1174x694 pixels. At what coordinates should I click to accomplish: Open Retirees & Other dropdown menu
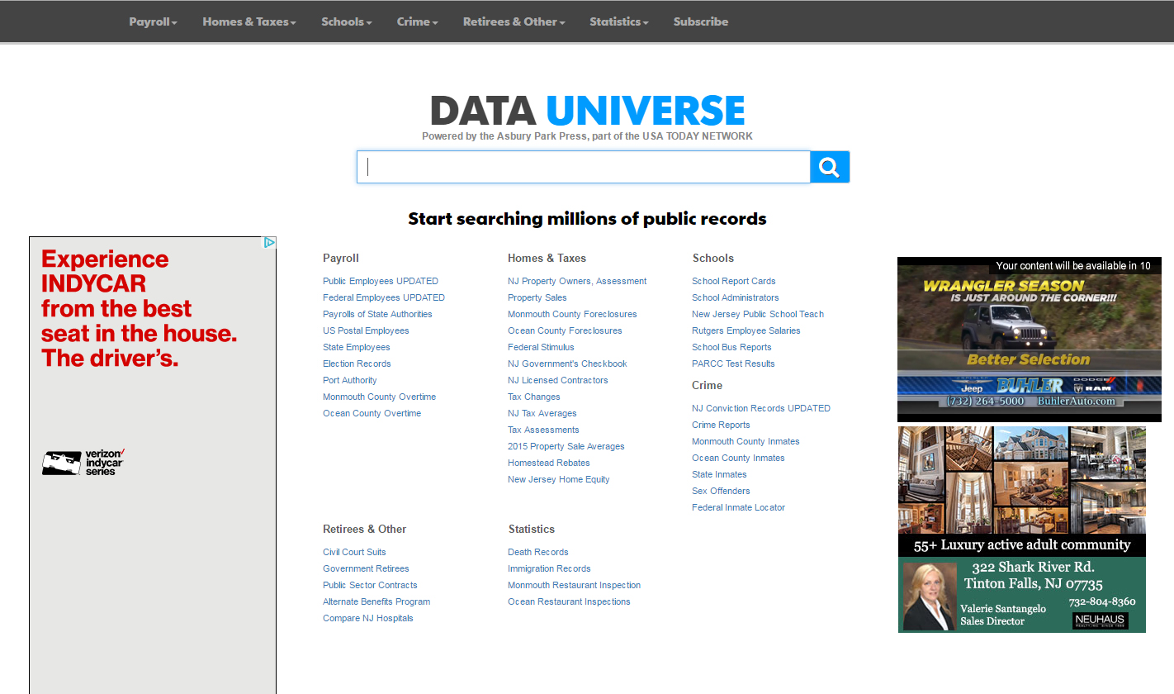tap(514, 21)
